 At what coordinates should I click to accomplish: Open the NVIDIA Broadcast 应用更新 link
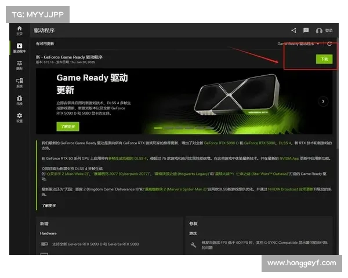(291, 189)
